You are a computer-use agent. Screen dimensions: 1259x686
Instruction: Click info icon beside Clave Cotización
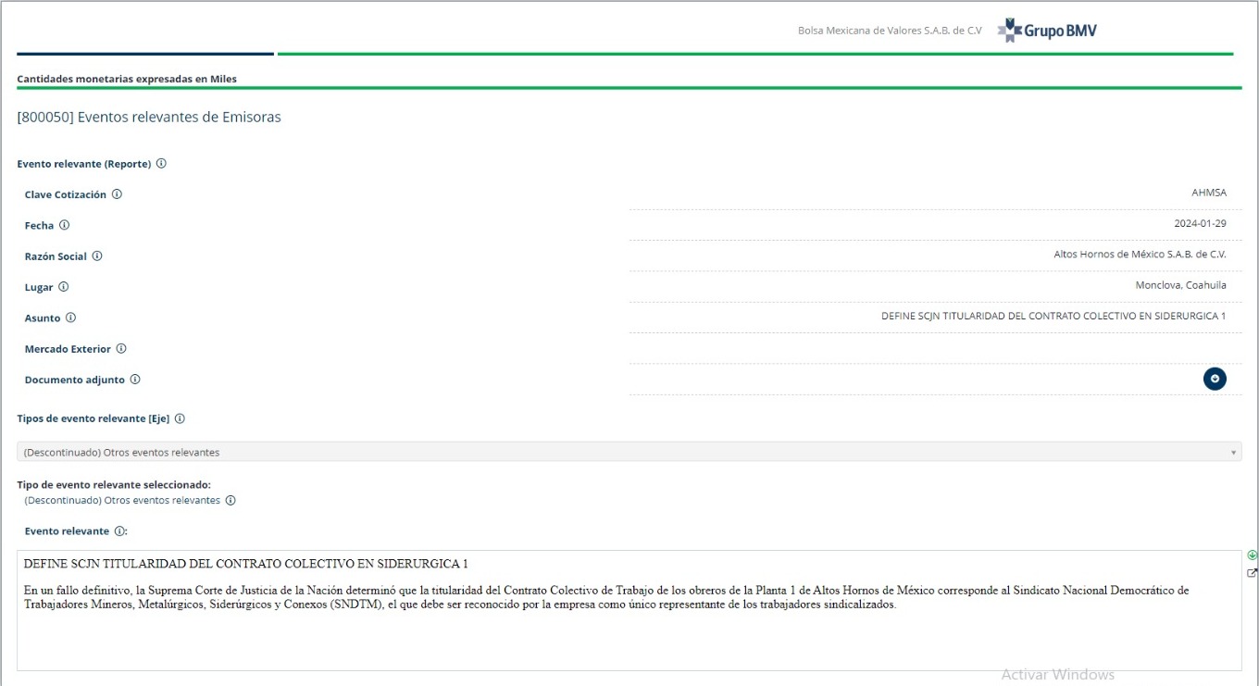[x=117, y=194]
